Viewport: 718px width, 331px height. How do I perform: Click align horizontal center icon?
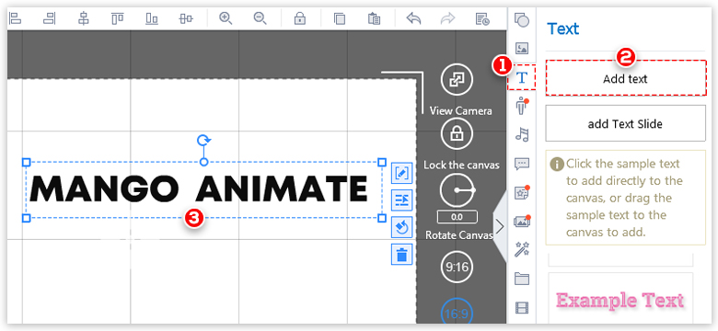tap(84, 18)
